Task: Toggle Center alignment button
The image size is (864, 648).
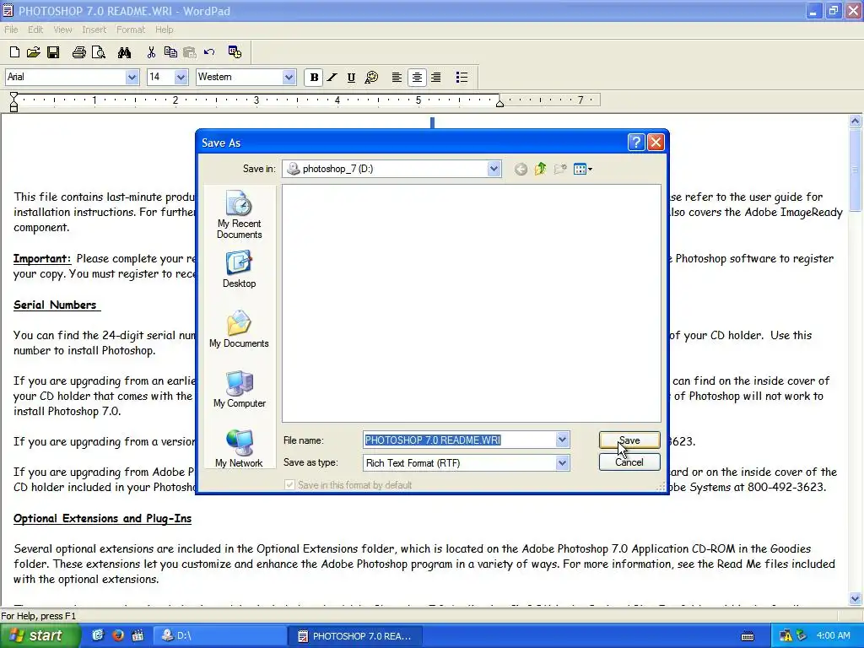Action: coord(417,77)
